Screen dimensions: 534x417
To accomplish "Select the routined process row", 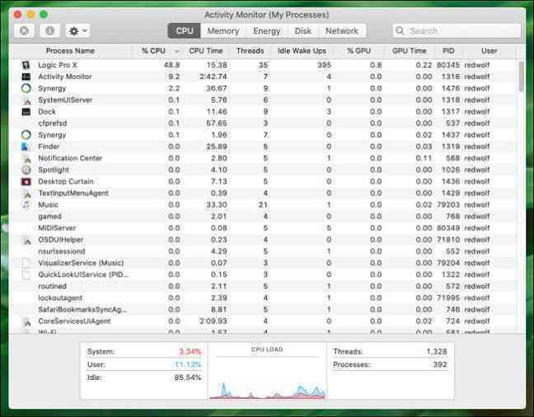I will 264,286.
